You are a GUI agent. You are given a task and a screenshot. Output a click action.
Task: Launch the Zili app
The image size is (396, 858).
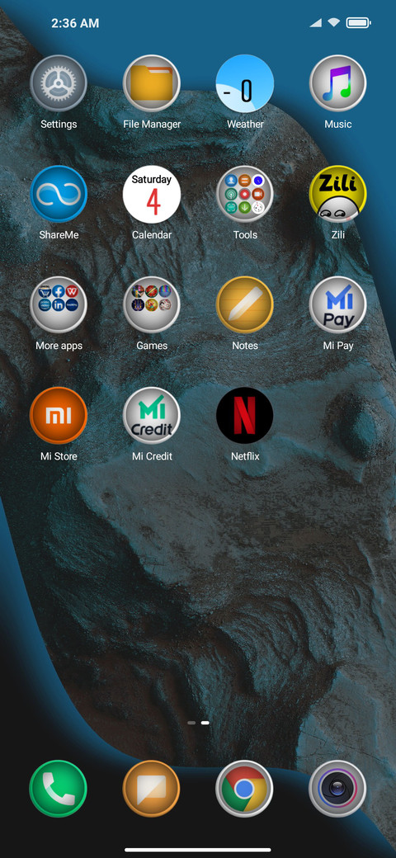tap(338, 194)
